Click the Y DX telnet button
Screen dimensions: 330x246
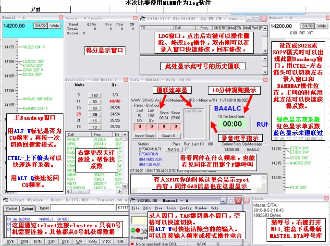pos(107,242)
